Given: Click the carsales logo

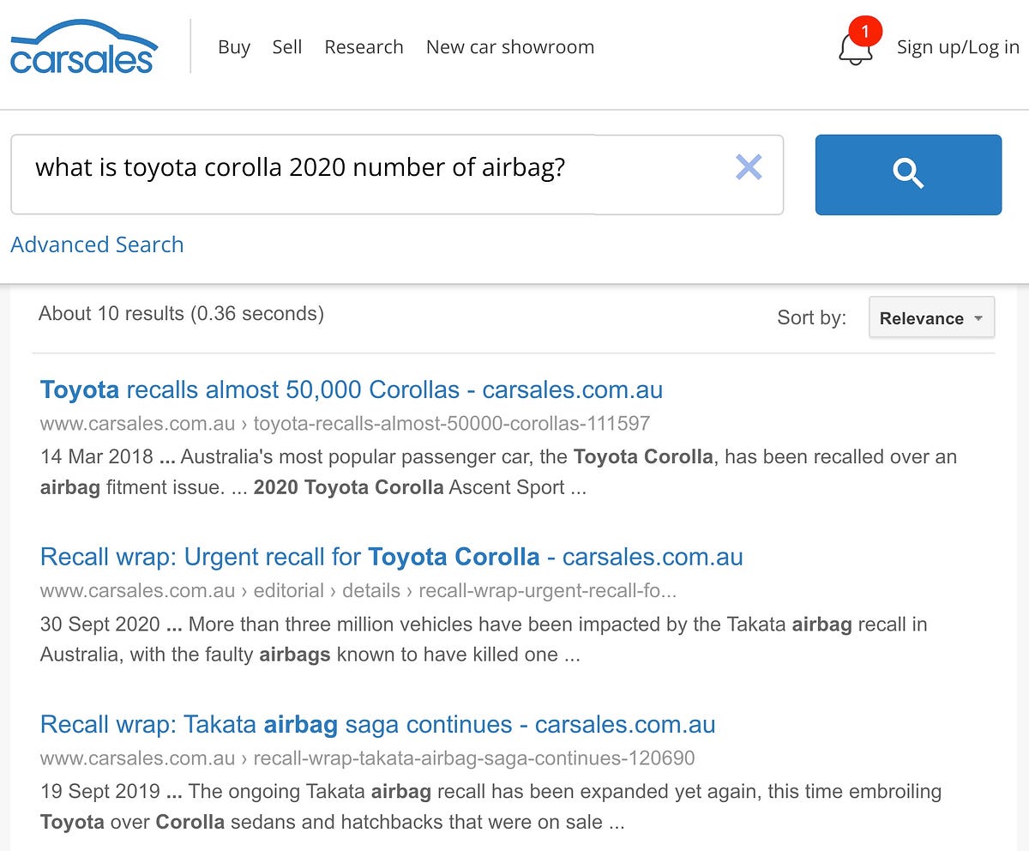Looking at the screenshot, I should [83, 46].
